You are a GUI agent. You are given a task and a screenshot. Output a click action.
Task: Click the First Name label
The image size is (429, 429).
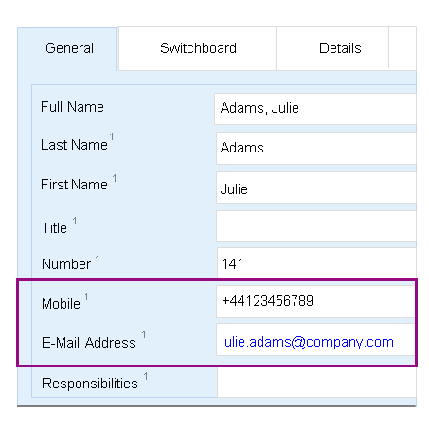coord(74,185)
